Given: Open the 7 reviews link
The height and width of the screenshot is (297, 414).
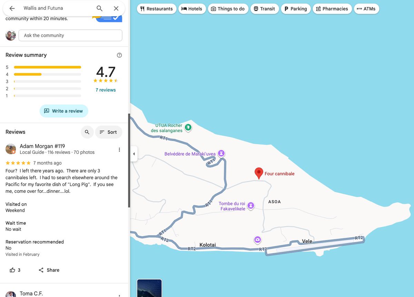Looking at the screenshot, I should tap(106, 90).
